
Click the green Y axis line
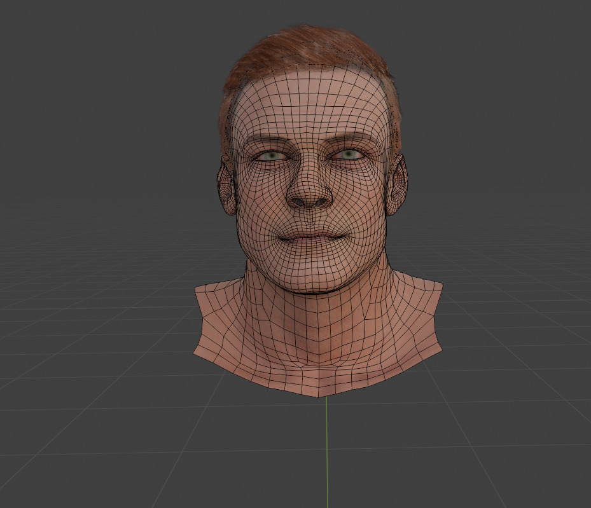coord(326,452)
